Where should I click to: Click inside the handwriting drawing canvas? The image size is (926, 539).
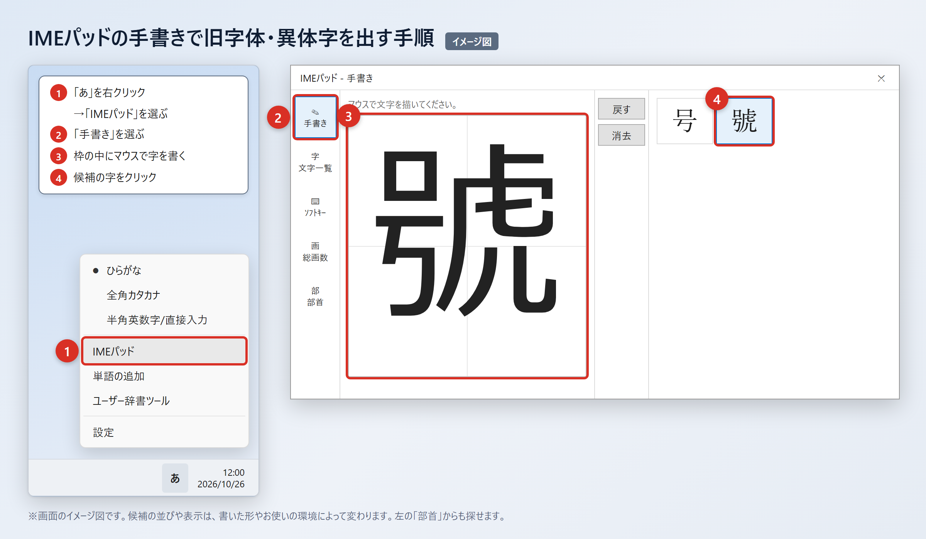(x=467, y=246)
